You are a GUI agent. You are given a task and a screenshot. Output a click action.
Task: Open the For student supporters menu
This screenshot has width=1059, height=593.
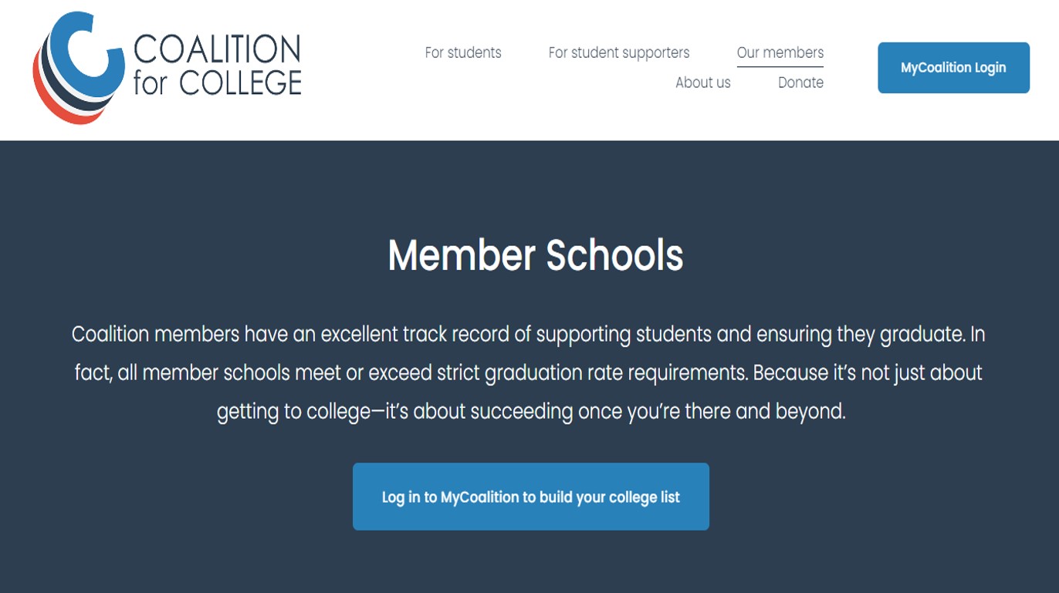pyautogui.click(x=619, y=52)
